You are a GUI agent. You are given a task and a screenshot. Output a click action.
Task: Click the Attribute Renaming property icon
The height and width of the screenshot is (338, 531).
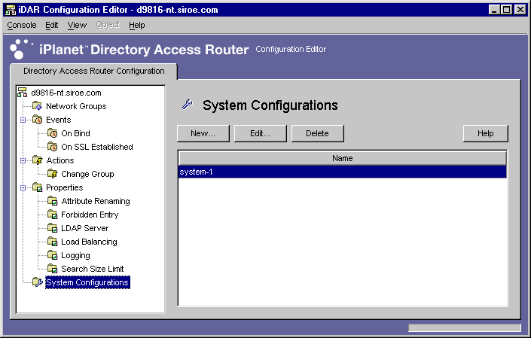coord(52,201)
